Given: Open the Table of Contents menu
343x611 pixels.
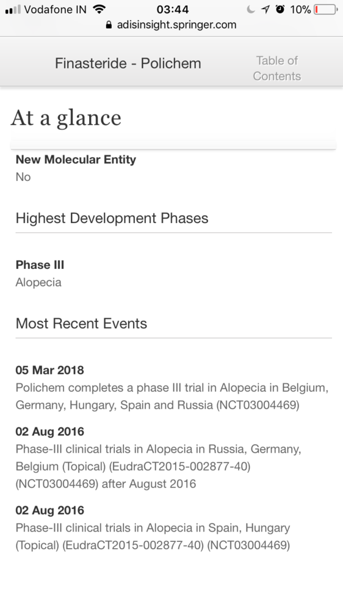Looking at the screenshot, I should tap(277, 68).
